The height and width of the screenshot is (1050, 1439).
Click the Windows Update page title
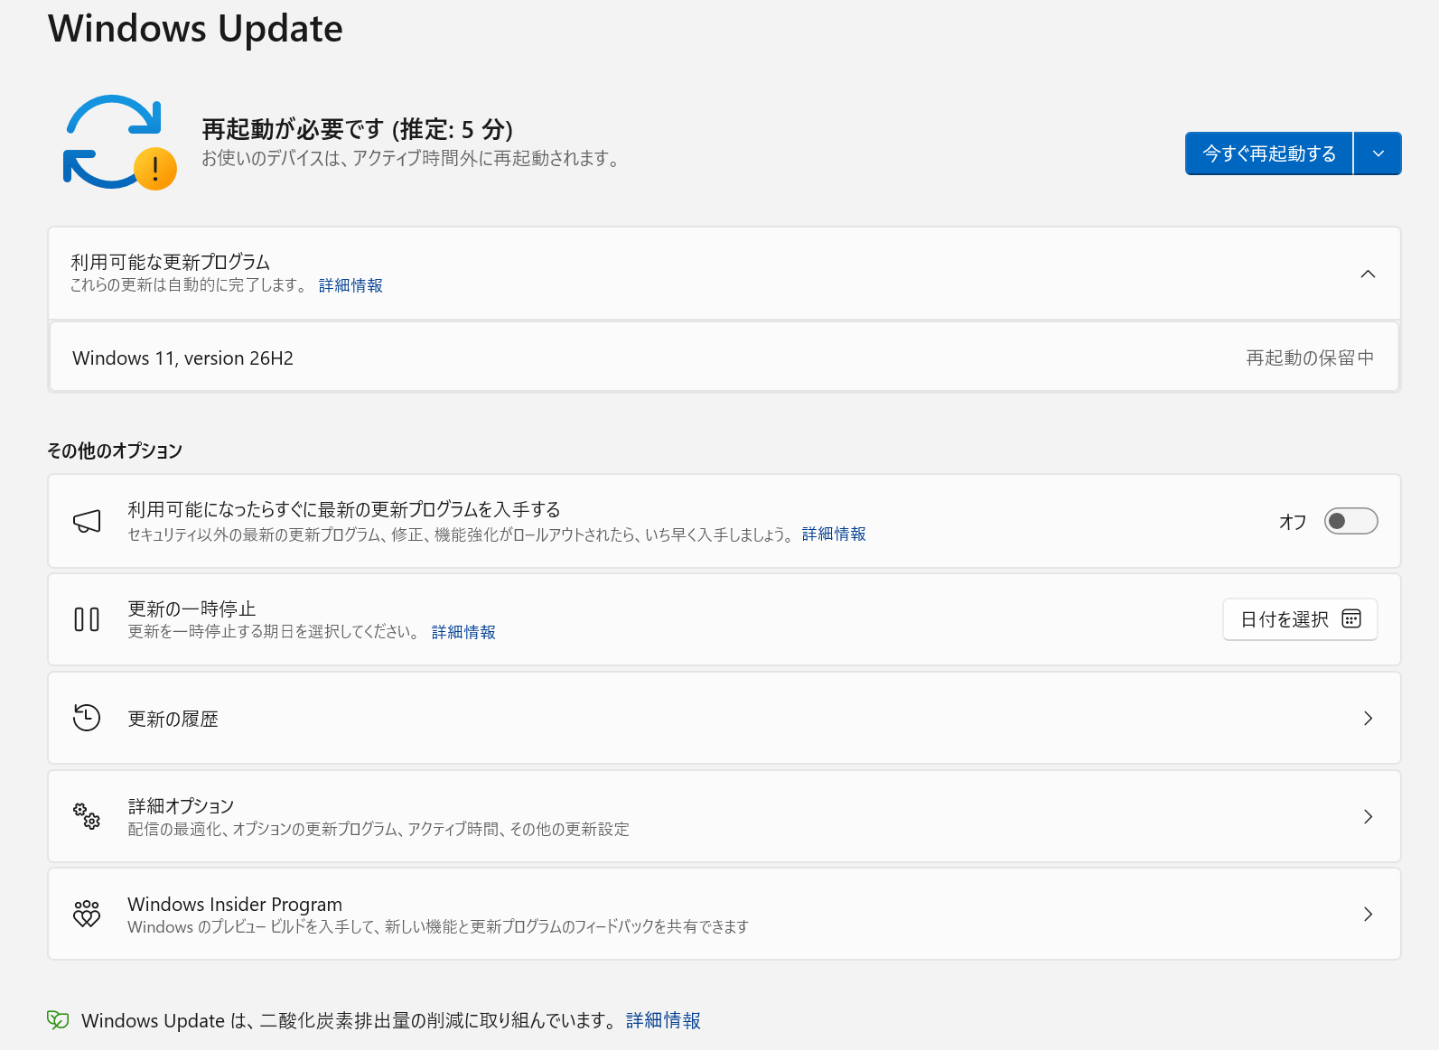coord(196,28)
